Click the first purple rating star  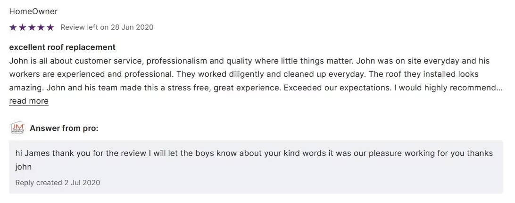(x=13, y=27)
